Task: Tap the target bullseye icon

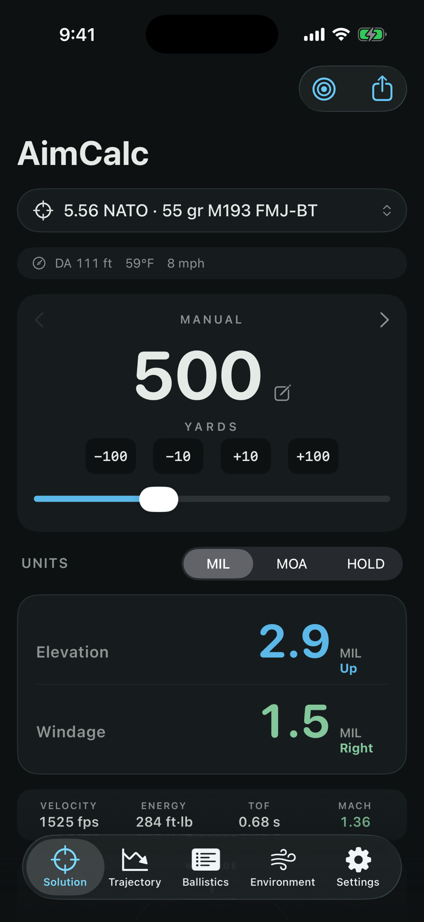Action: [324, 89]
